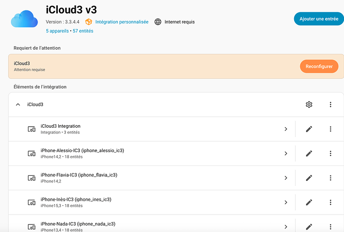Open three-dot menu for iPhone-Alessio-IC3
The height and width of the screenshot is (232, 344).
331,154
